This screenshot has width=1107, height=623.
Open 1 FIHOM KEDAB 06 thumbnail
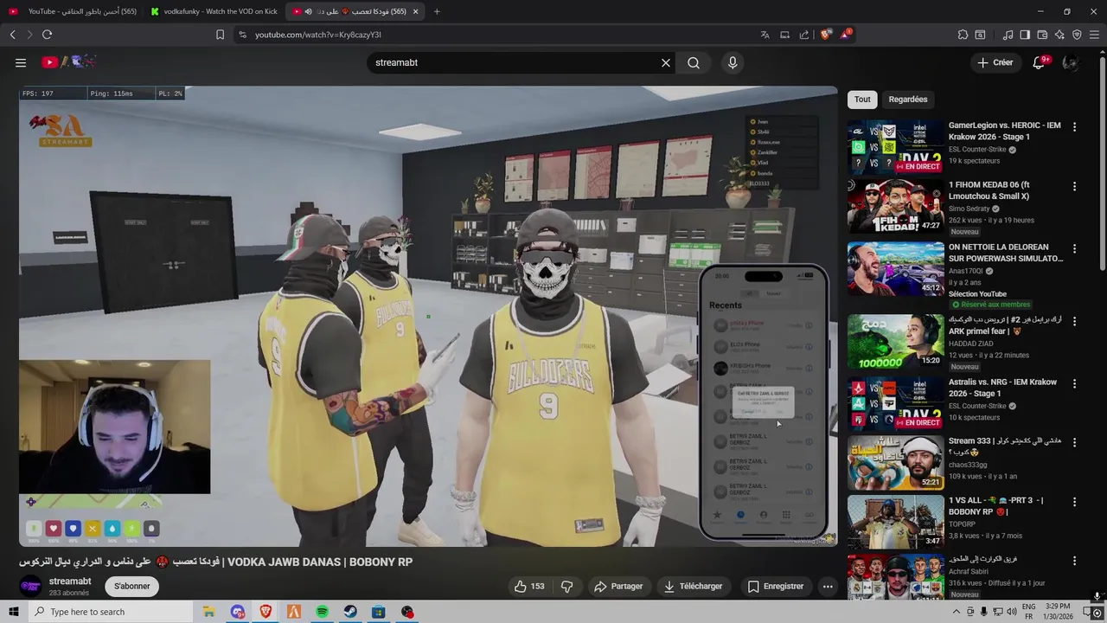[x=895, y=206]
